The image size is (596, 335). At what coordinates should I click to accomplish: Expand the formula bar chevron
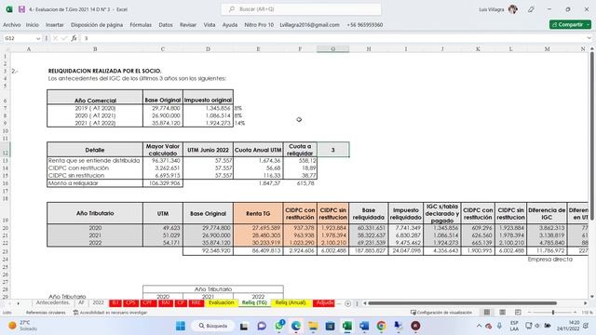pos(589,38)
